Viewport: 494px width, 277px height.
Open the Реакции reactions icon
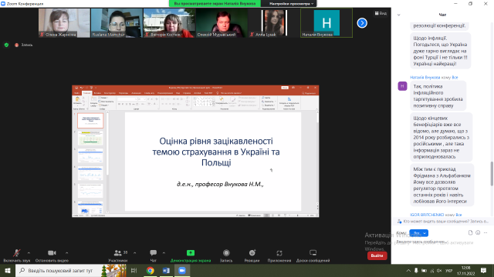pos(252,253)
